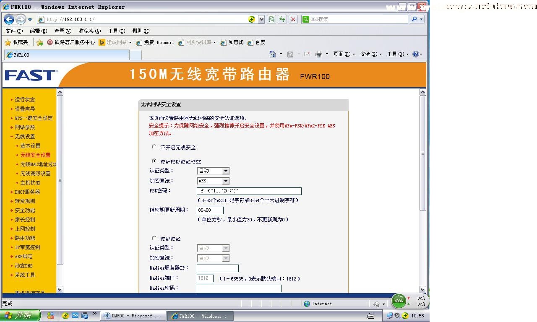
Task: Open the 工具(O) command bar dropdown
Action: (398, 54)
